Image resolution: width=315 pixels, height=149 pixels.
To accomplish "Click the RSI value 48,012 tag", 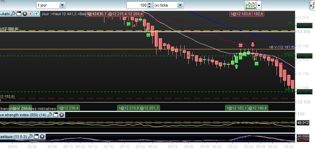I will tap(303, 123).
